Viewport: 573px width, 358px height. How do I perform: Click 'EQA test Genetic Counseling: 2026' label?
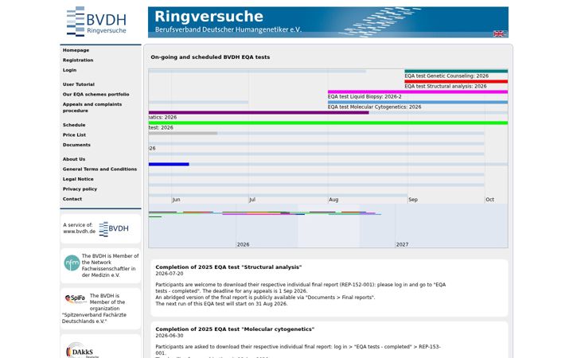click(446, 76)
